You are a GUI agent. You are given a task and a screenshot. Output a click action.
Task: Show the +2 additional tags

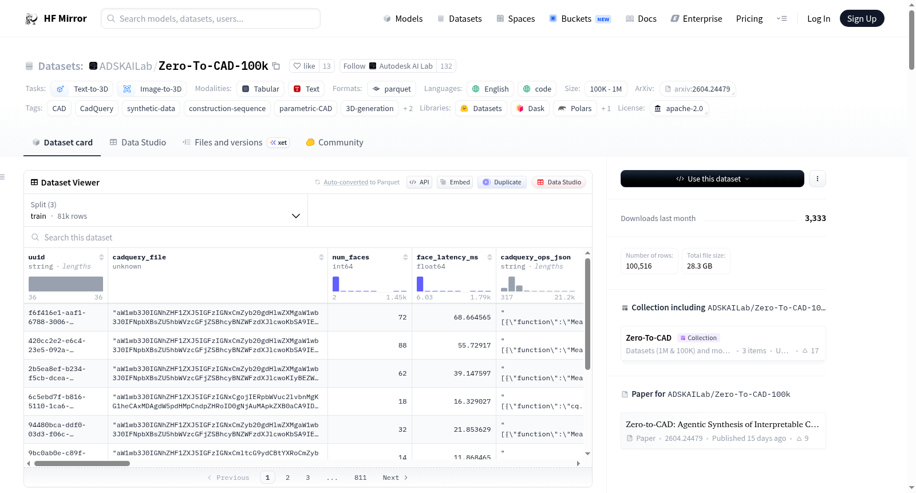click(408, 108)
